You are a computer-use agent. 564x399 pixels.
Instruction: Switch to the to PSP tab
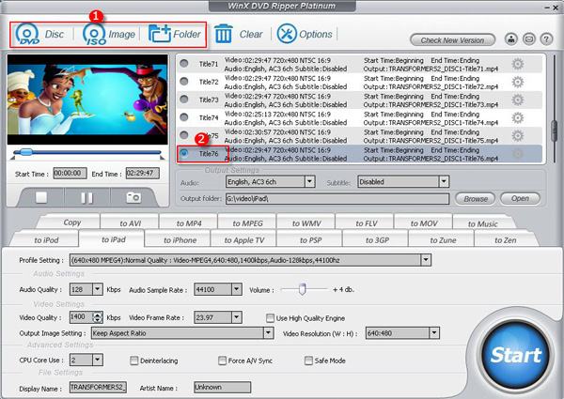point(310,240)
